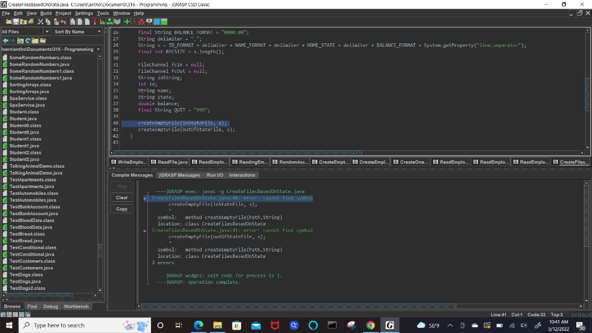Toggle the OVS overstrike mode indicator
The image size is (592, 333).
coord(576,314)
